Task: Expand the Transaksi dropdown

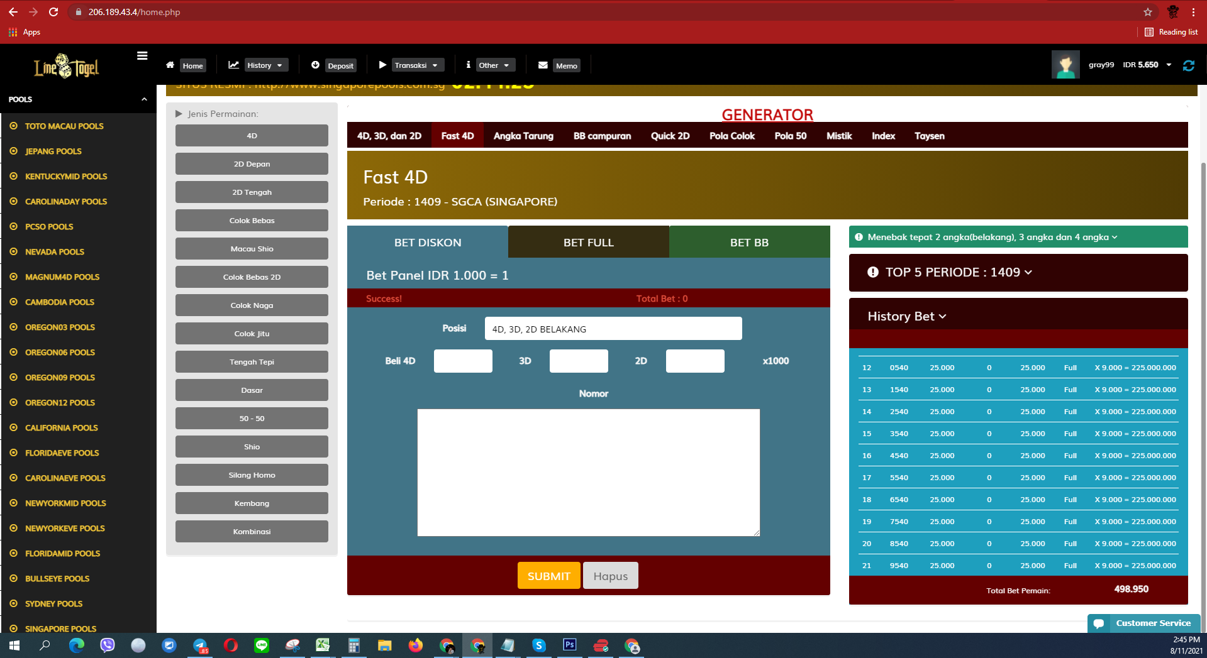Action: click(416, 65)
